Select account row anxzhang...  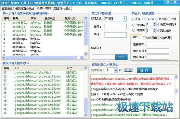click(43, 39)
